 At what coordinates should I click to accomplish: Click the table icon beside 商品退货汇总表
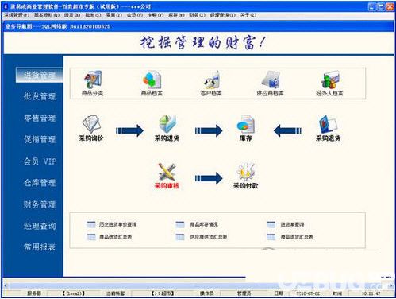tap(271, 237)
